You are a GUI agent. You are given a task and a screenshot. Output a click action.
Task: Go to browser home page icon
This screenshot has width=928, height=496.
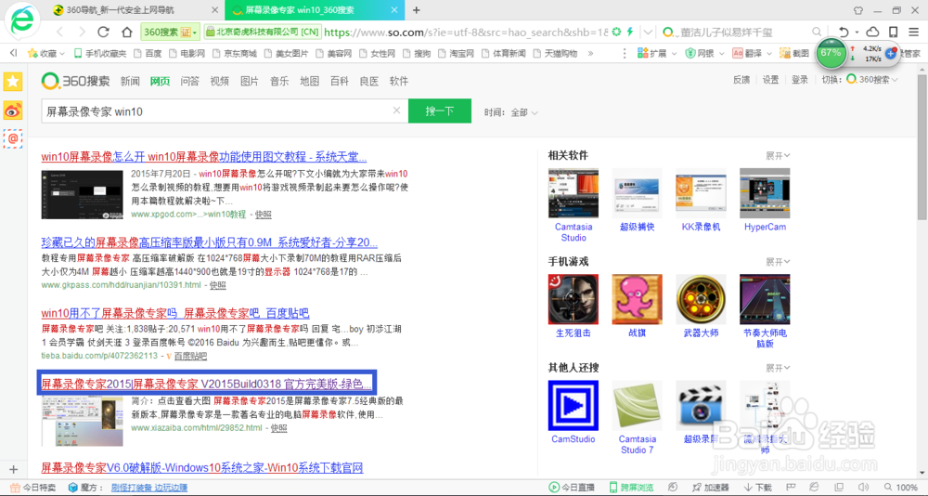(126, 32)
